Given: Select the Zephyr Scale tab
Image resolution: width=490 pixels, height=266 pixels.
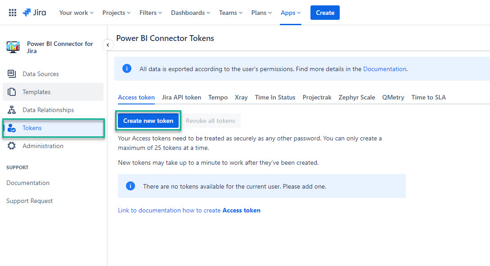Looking at the screenshot, I should pos(356,97).
